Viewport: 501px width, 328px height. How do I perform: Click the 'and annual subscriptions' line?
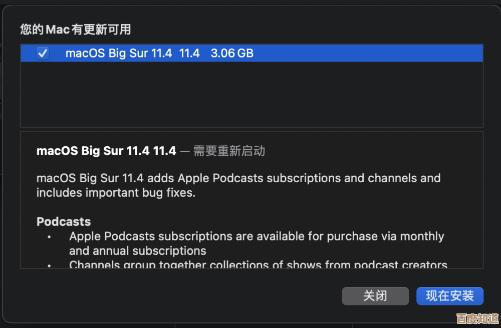(x=138, y=250)
